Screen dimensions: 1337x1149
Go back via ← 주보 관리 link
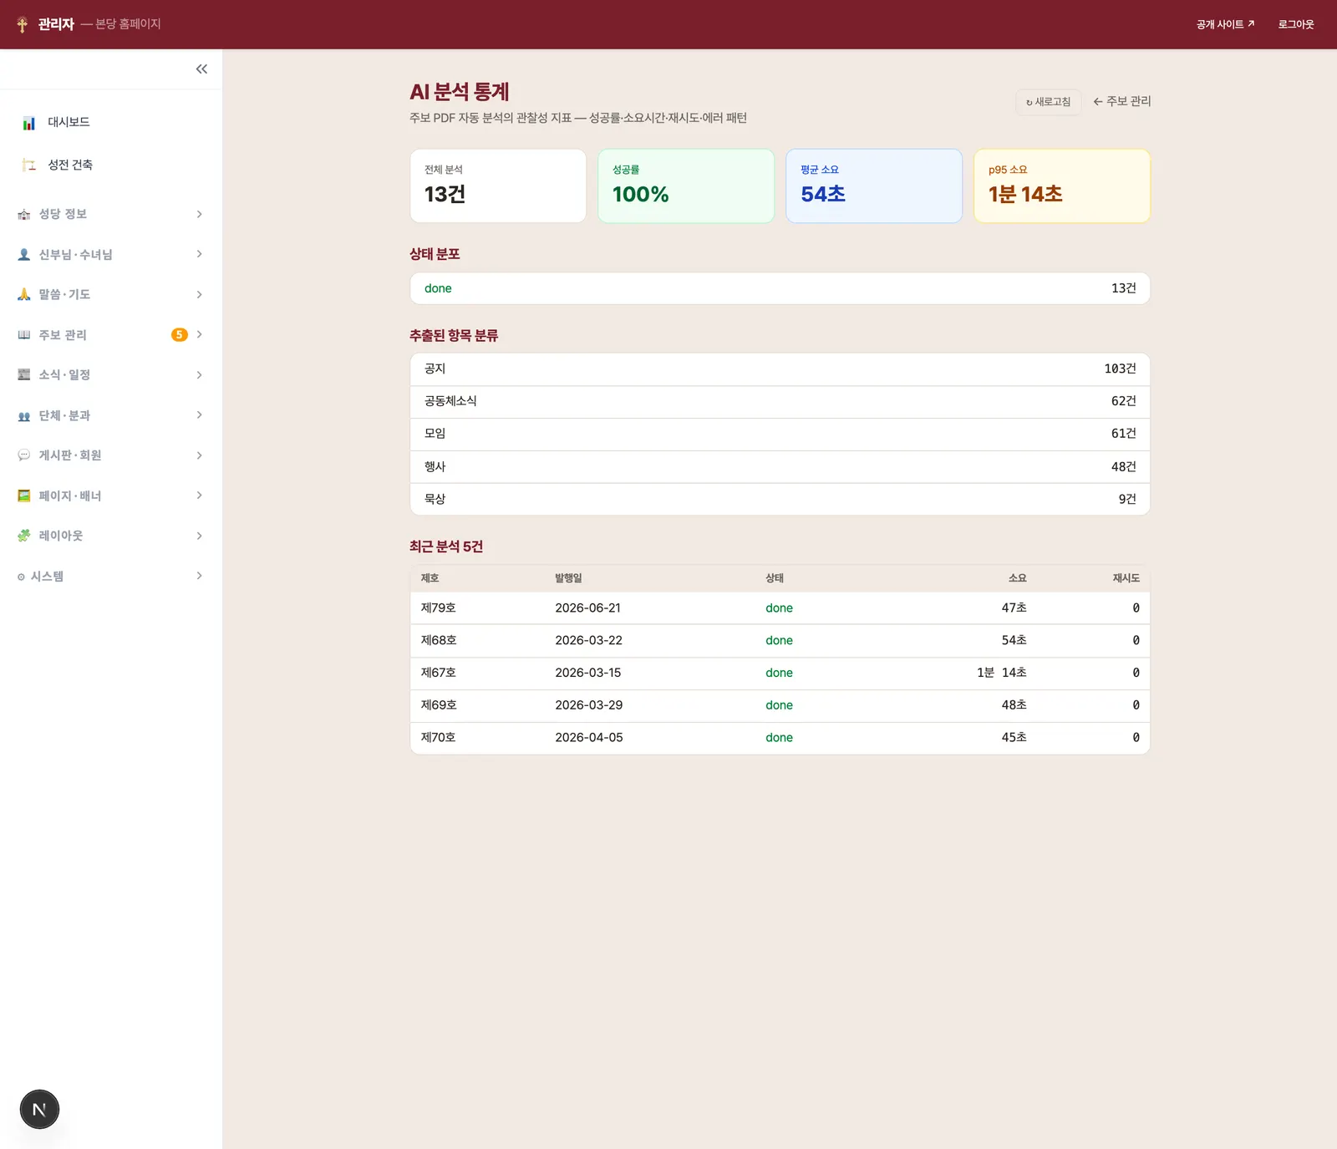(1122, 101)
